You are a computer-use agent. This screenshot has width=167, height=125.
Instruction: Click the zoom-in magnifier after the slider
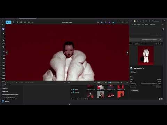(121, 83)
